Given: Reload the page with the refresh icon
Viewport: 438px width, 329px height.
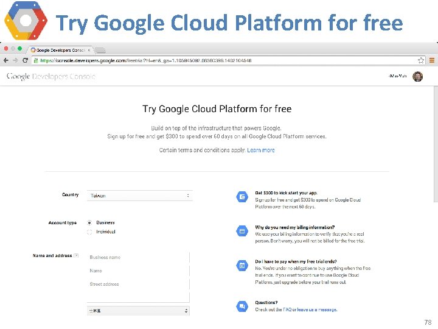Looking at the screenshot, I should (25, 60).
